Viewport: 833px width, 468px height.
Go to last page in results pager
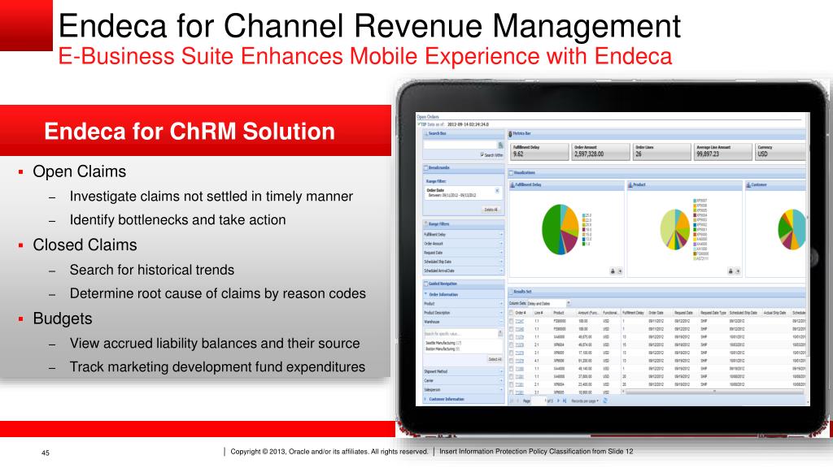tap(565, 401)
